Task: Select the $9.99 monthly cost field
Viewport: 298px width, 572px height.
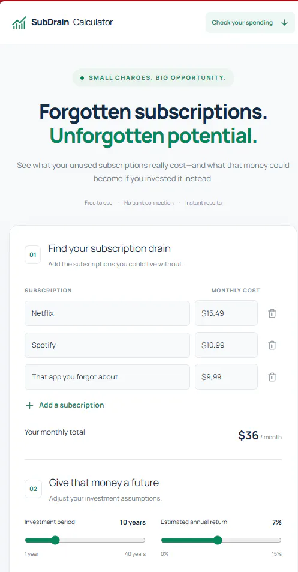Action: pyautogui.click(x=226, y=376)
